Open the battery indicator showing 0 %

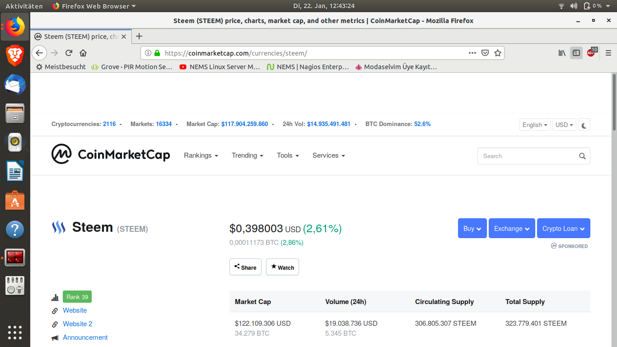click(x=593, y=6)
